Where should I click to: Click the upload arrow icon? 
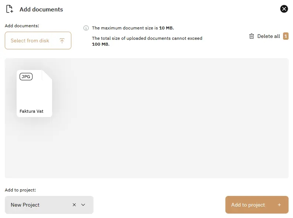coord(62,41)
